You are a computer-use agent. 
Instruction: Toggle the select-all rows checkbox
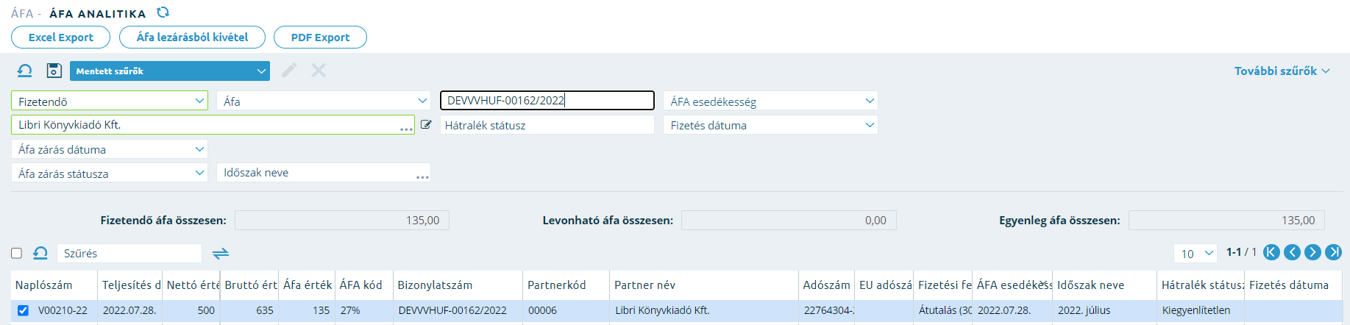16,253
